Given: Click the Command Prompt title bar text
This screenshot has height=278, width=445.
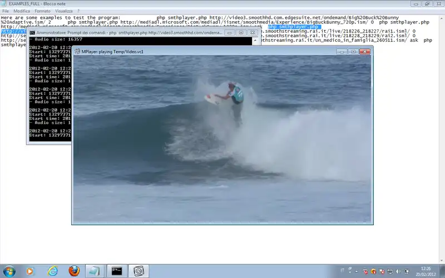Looking at the screenshot, I should tap(130, 33).
